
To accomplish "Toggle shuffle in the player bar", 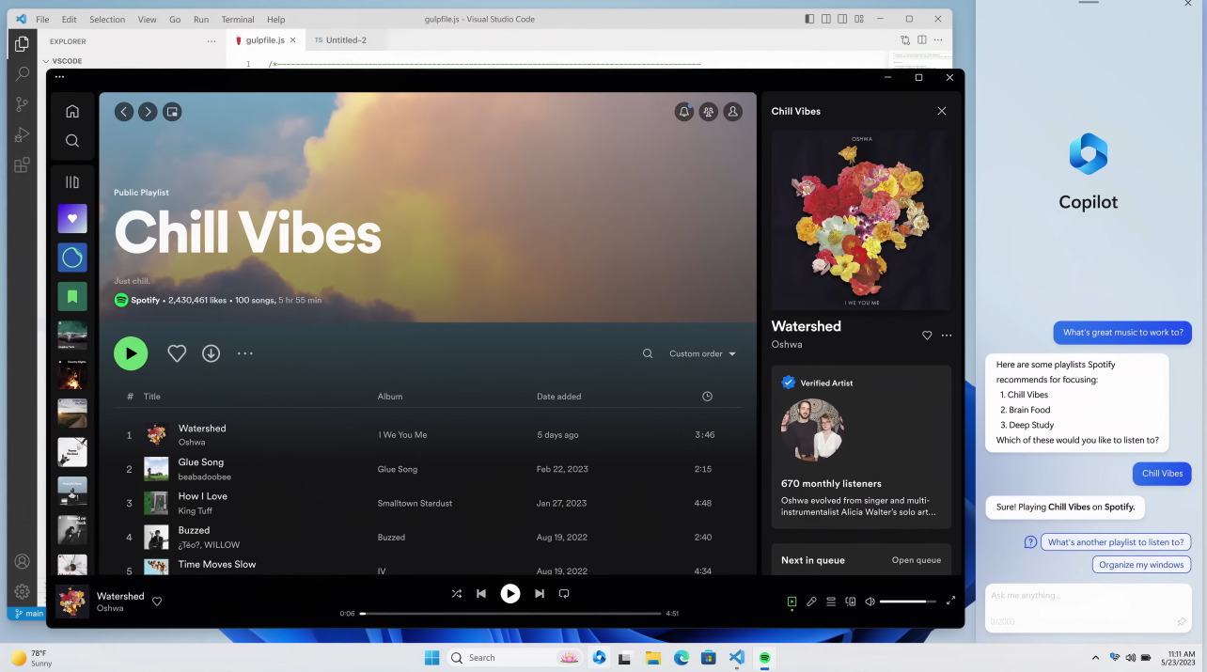I will point(457,594).
